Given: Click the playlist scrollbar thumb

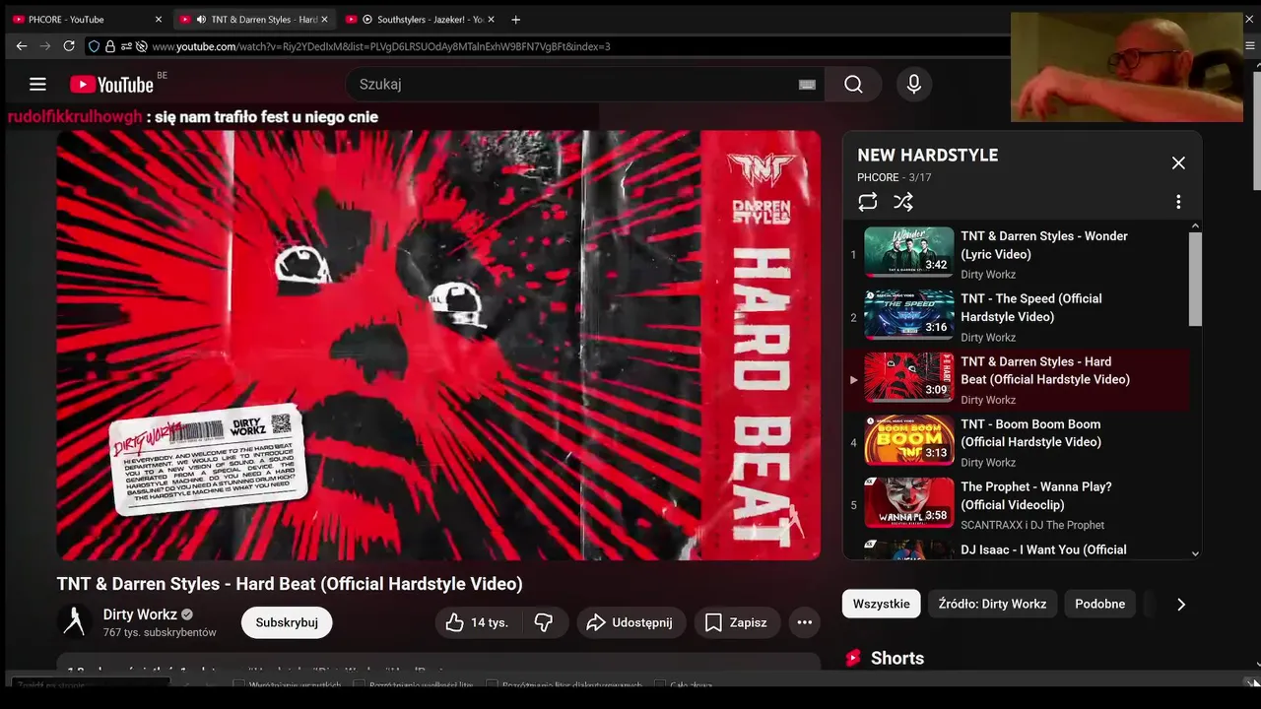Looking at the screenshot, I should pyautogui.click(x=1195, y=279).
